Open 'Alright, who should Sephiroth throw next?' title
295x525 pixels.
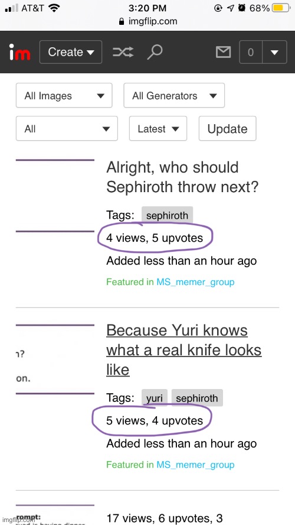(182, 177)
